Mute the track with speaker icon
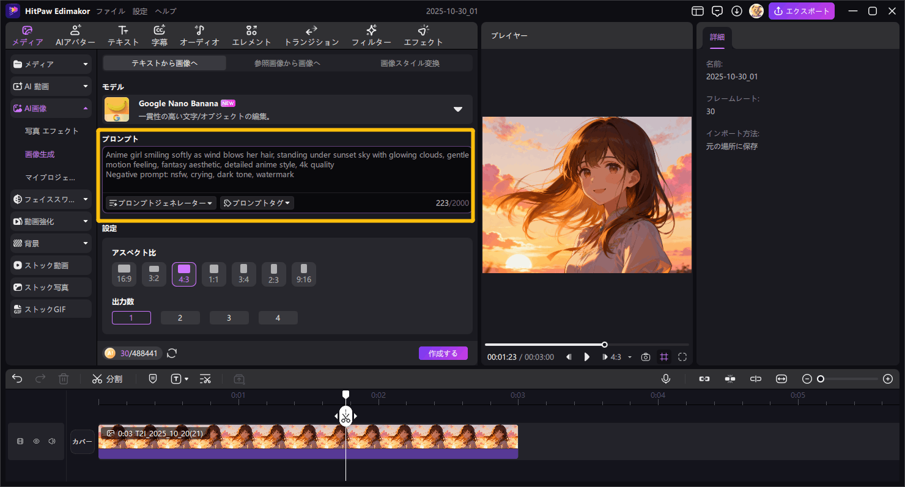 pos(52,441)
